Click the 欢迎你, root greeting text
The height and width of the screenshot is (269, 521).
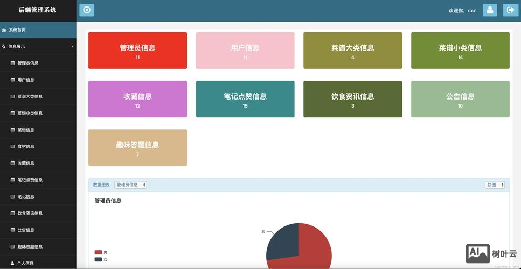(462, 11)
